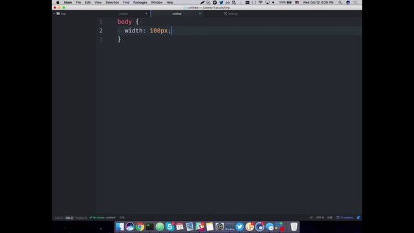The height and width of the screenshot is (233, 414).
Task: Click the Siri icon in menu bar
Action: pyautogui.click(x=348, y=3)
